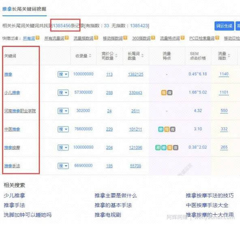Filter by 所有流量词
This screenshot has height=226, width=240.
coord(54,38)
